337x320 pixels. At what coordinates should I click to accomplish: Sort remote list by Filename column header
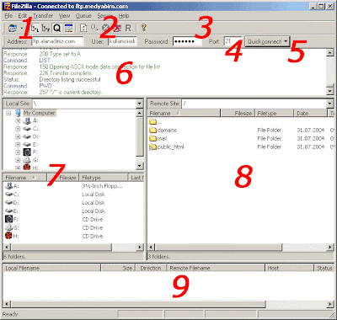tap(184, 113)
